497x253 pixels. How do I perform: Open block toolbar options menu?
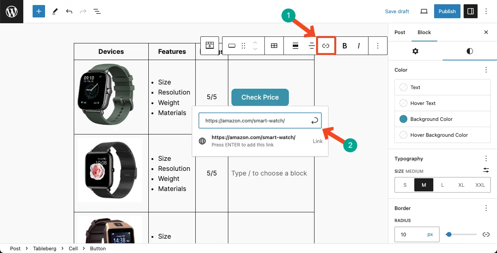378,46
